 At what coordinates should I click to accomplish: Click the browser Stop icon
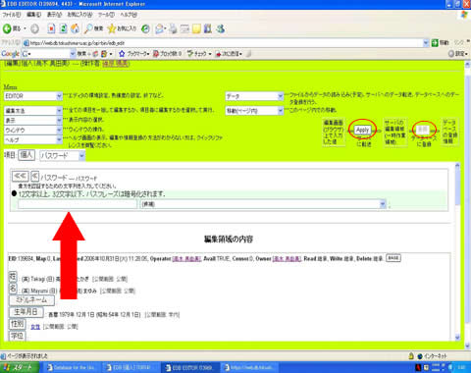(x=51, y=28)
